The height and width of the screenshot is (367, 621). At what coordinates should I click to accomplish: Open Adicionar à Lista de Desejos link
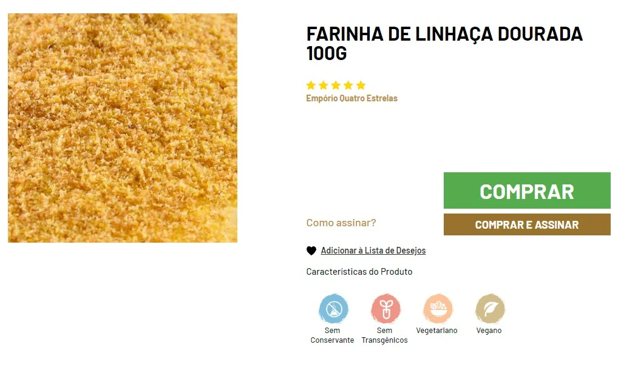373,251
